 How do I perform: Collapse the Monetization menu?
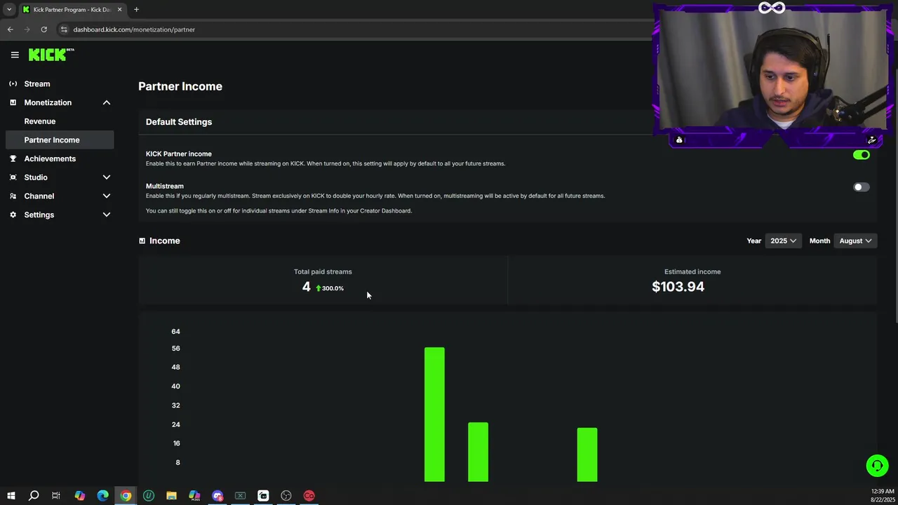coord(107,102)
